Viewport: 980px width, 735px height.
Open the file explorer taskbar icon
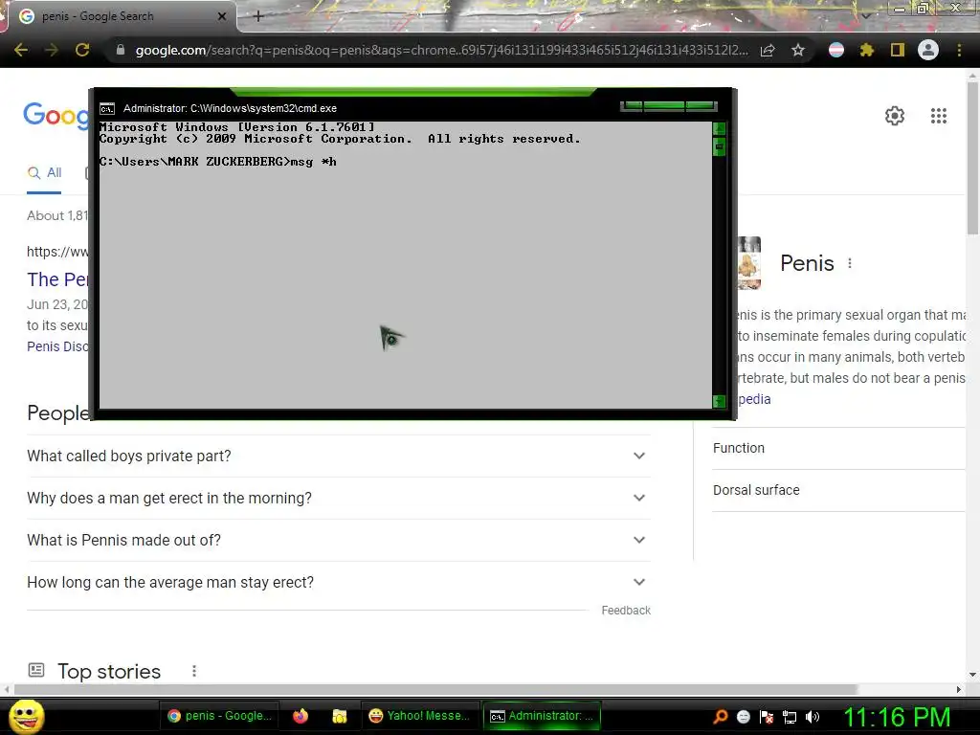point(340,716)
